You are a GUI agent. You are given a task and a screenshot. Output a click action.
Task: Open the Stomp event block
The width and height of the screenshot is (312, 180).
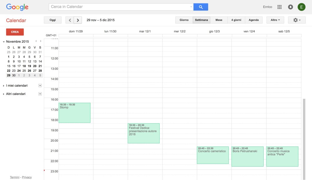click(x=75, y=113)
